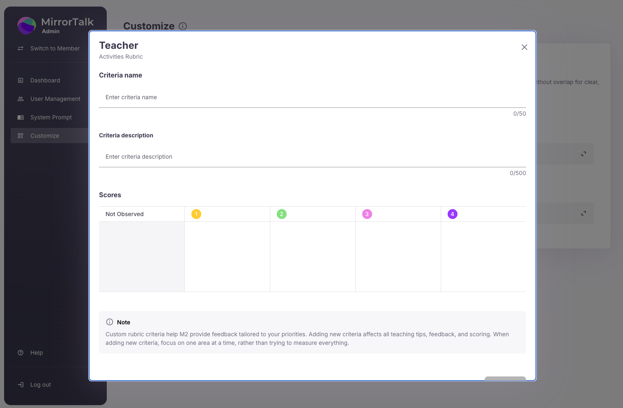Click the score 1 description cell
623x408 pixels.
227,256
